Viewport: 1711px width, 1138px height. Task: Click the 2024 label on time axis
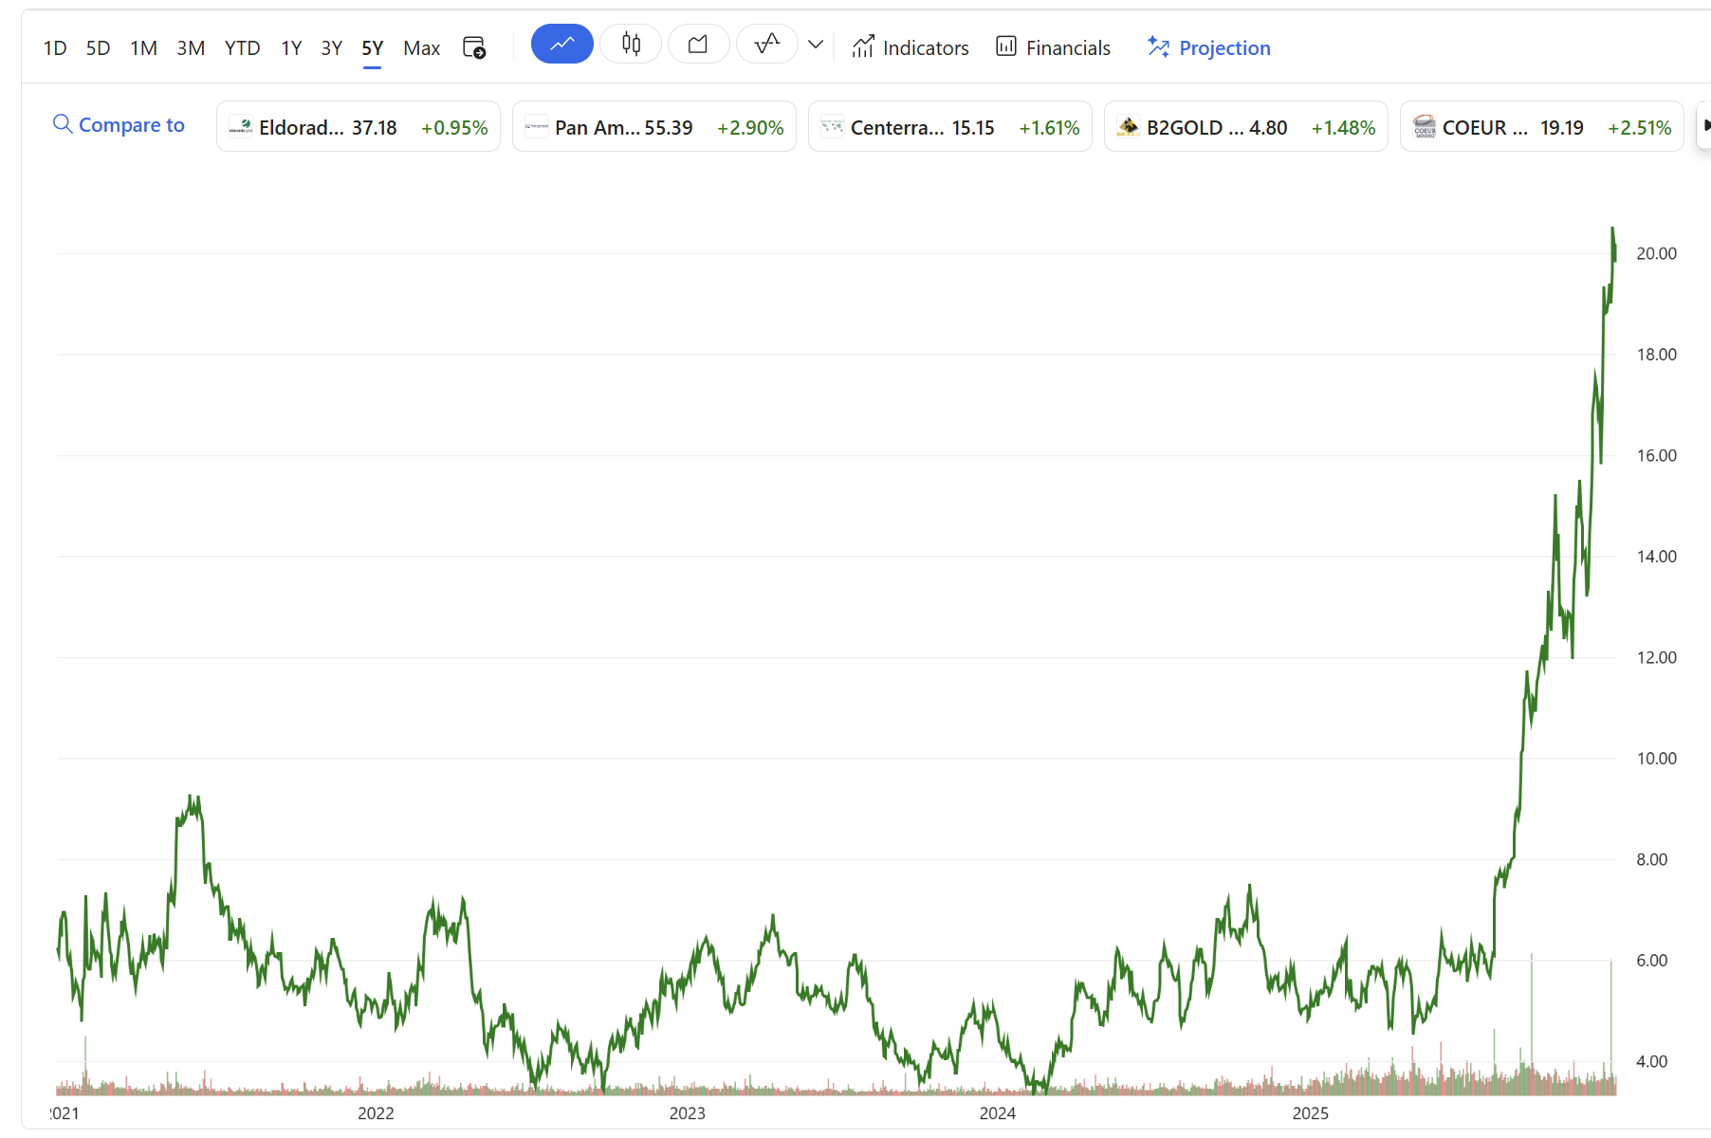coord(998,1113)
